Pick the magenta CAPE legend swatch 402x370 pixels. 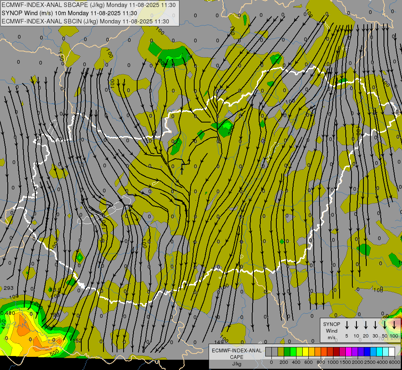[x=349, y=351]
